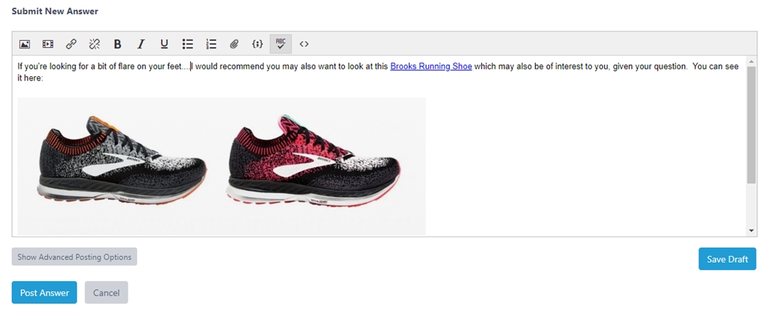Click the Save Draft button

click(x=727, y=259)
